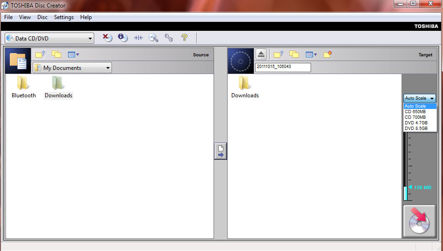Open the Disc menu
Screen dimensions: 443x251
click(42, 17)
